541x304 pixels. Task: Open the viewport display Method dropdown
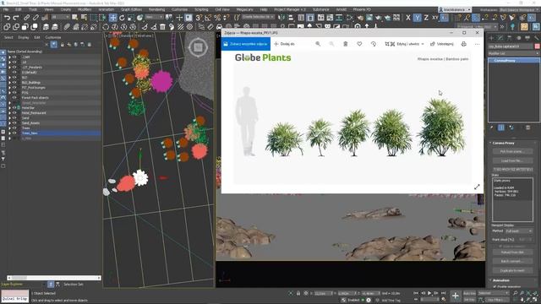519,231
